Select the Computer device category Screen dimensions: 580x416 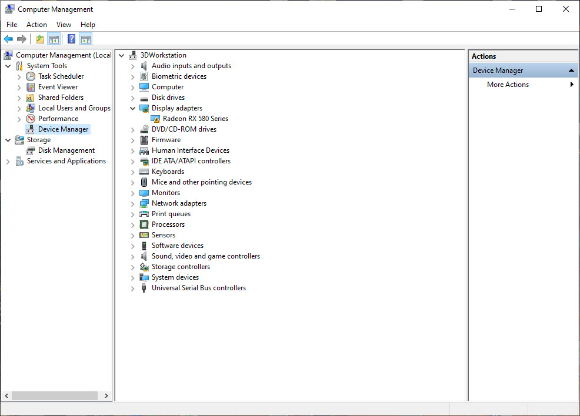pos(168,87)
